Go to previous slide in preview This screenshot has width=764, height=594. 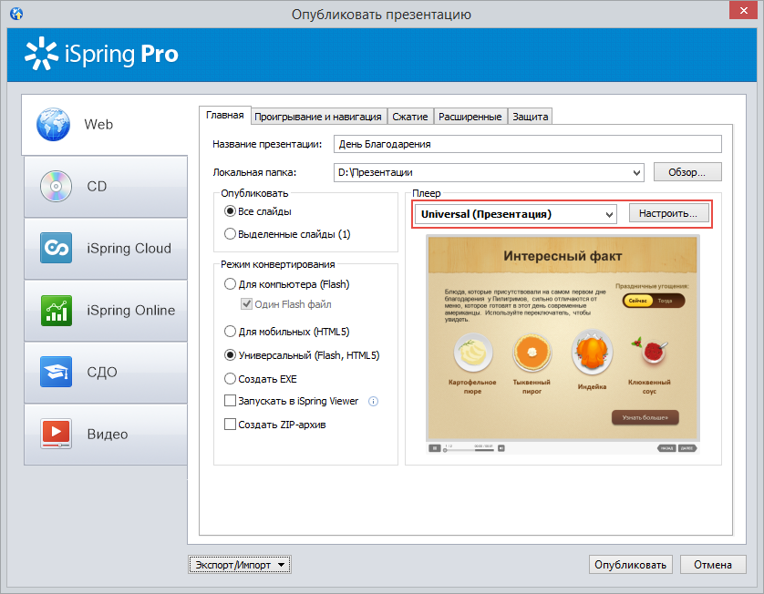click(x=666, y=448)
